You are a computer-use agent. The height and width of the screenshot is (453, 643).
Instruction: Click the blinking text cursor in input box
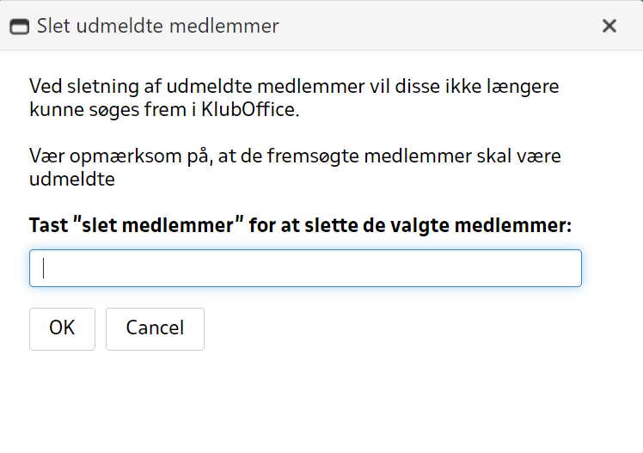pyautogui.click(x=44, y=268)
